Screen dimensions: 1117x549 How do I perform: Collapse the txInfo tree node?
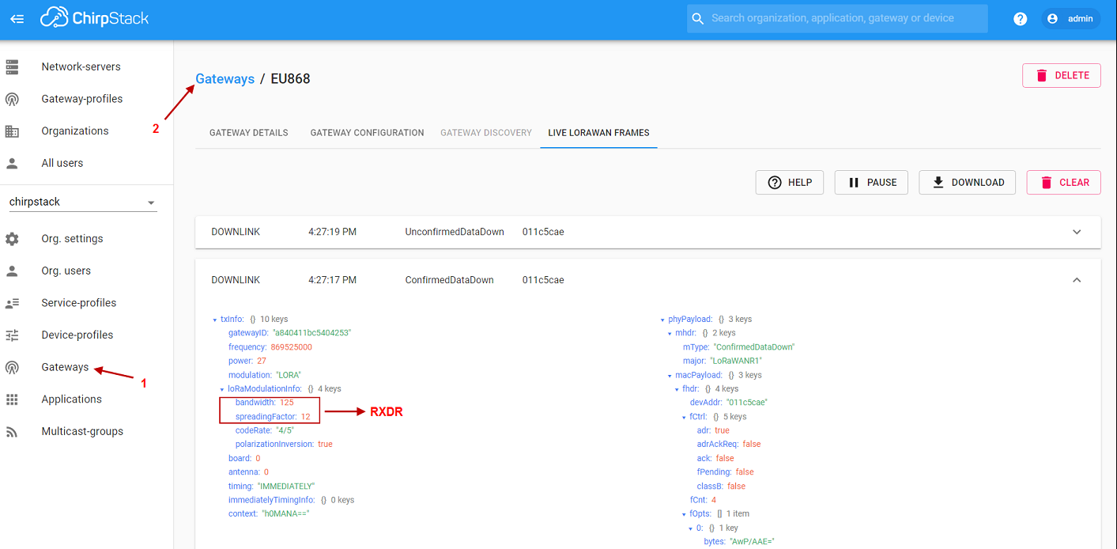pos(215,320)
